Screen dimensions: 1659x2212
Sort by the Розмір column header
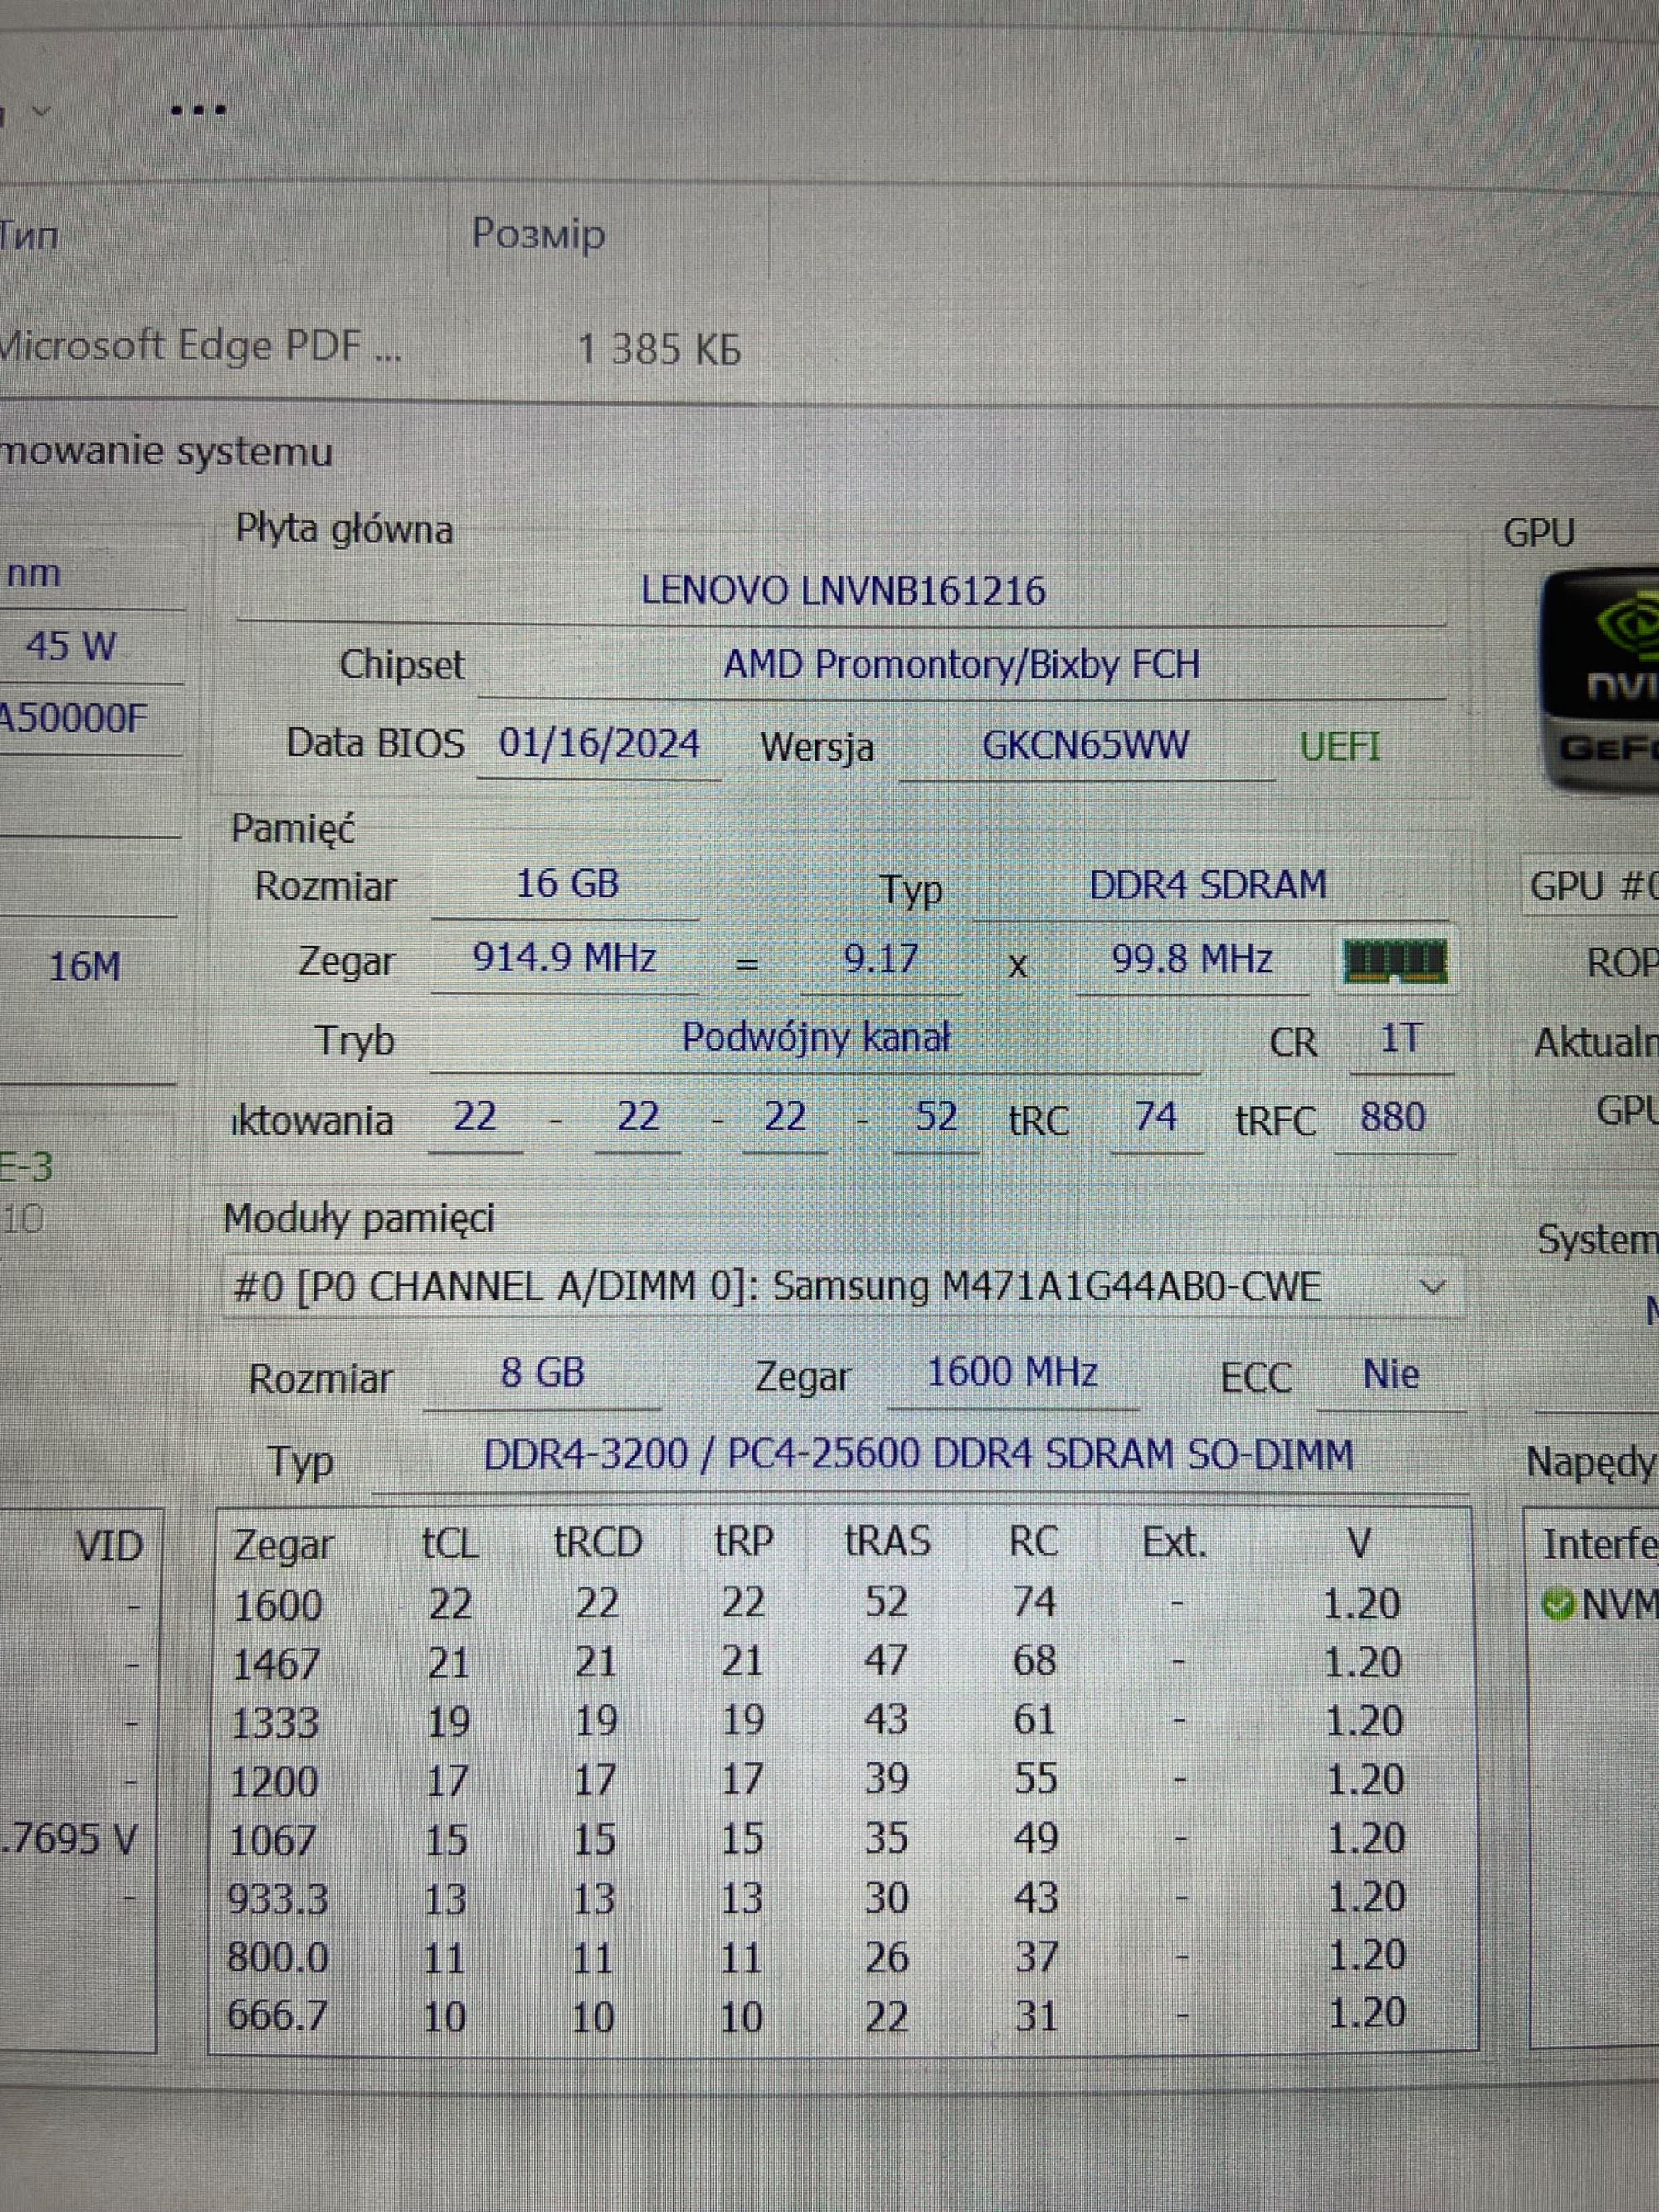pos(538,234)
